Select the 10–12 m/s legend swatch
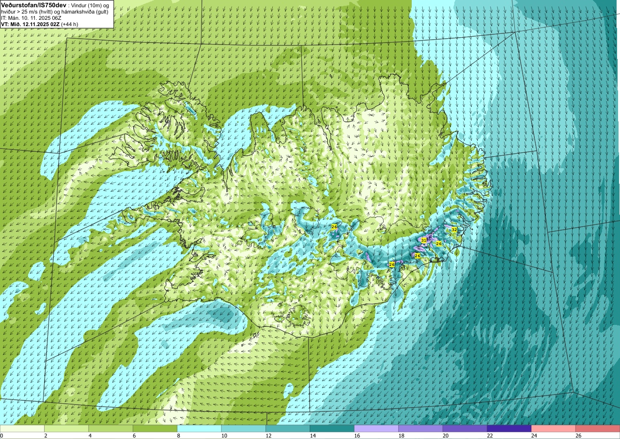620x439 pixels. (244, 428)
